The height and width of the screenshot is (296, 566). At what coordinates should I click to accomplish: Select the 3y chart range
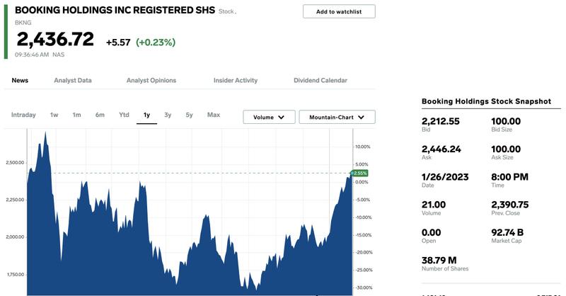click(168, 115)
